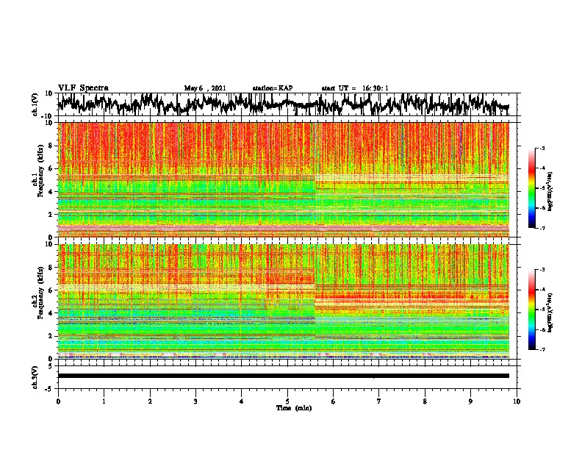Click the "1" tick on Time axis
582x450 pixels.
(104, 401)
